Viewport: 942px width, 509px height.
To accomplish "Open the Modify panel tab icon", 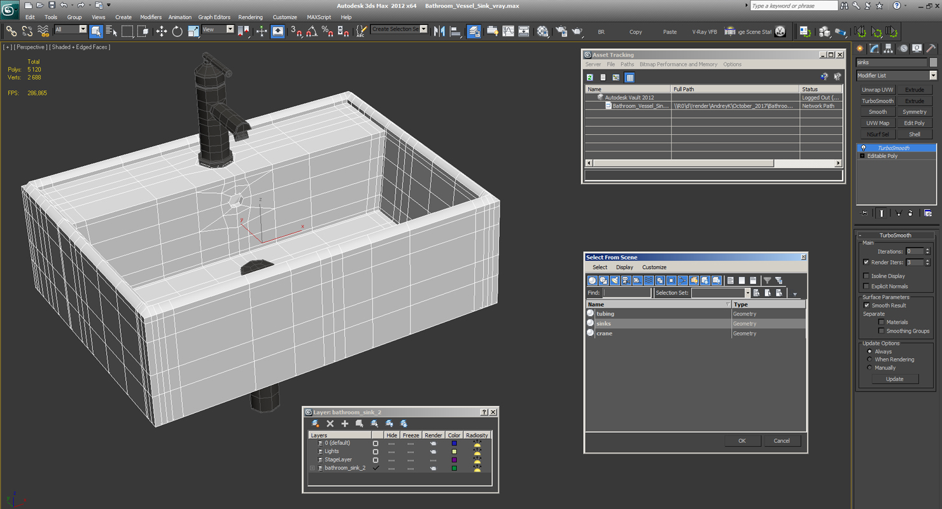I will point(875,48).
